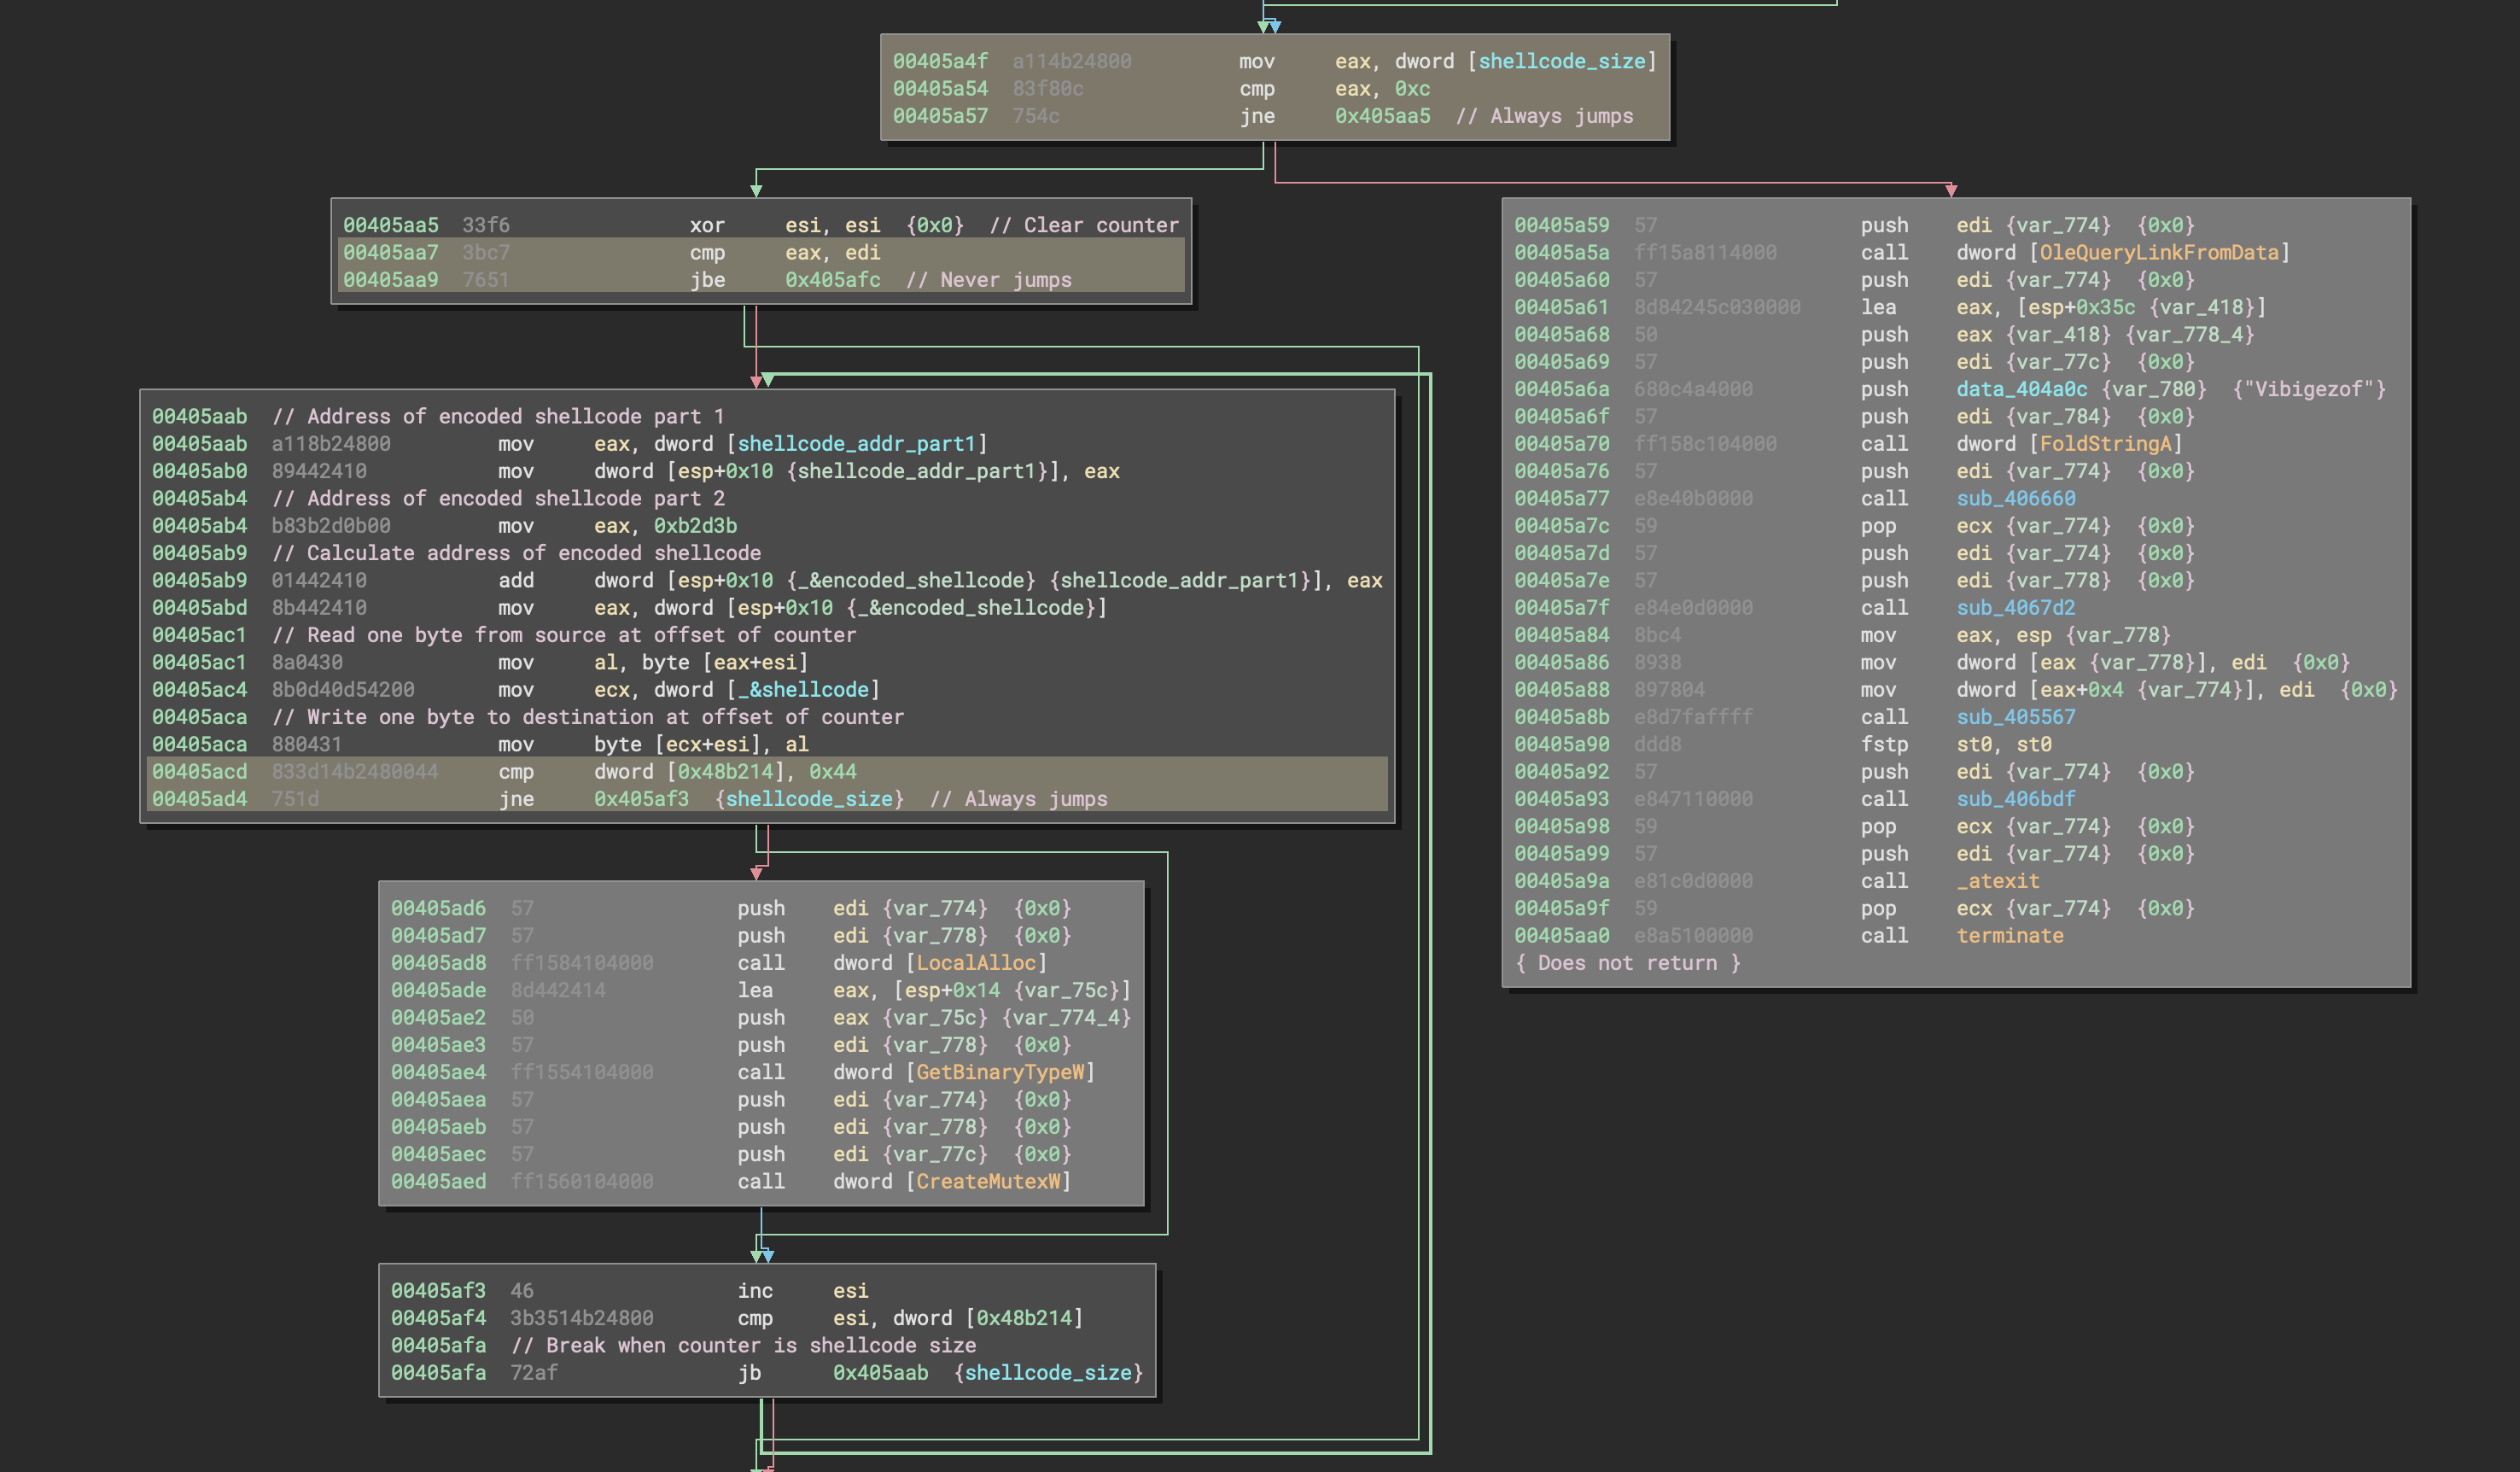
Task: Select the opcode bytes a114b24800
Action: (1071, 61)
